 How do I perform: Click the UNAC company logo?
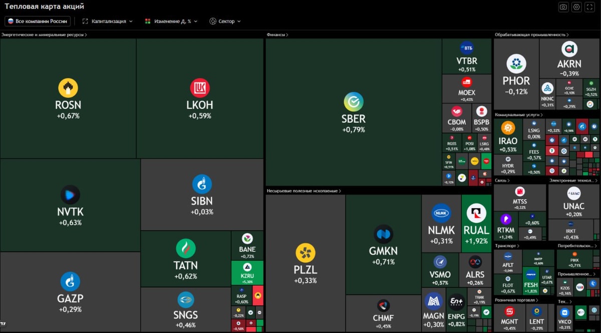(573, 193)
